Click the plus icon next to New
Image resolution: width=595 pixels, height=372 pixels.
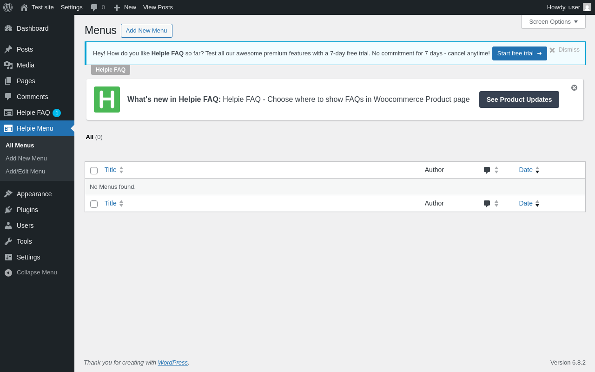click(x=117, y=7)
